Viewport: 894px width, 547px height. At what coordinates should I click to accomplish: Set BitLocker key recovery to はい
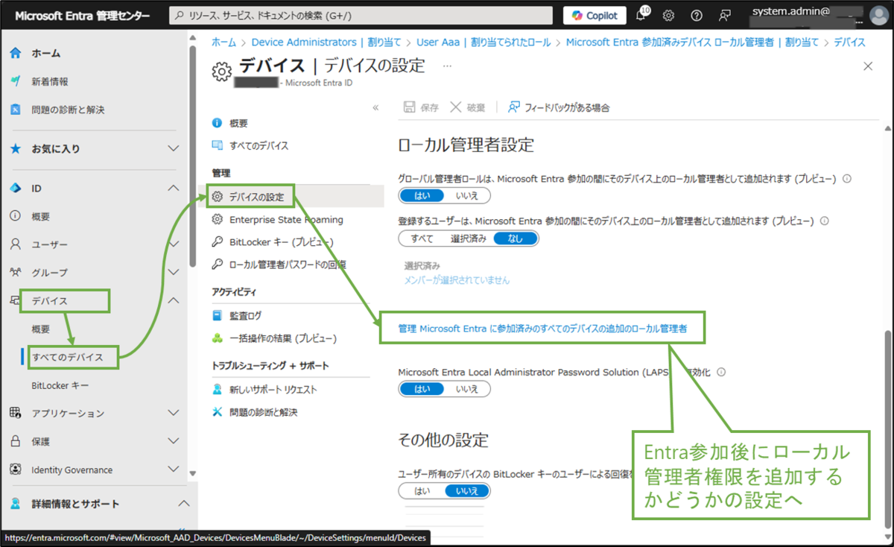[422, 490]
